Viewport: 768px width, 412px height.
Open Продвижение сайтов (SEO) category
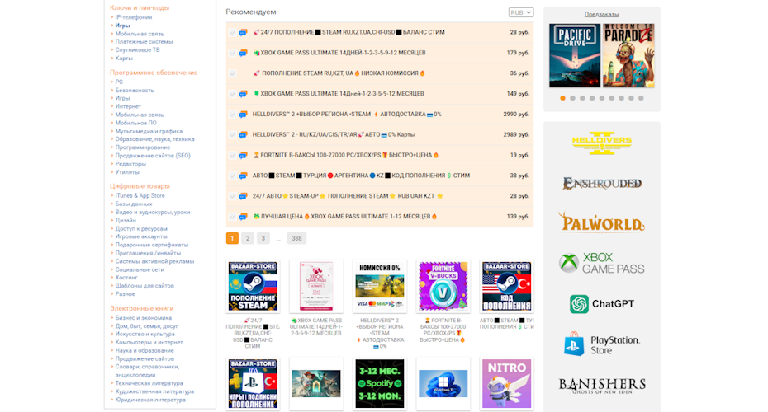pyautogui.click(x=153, y=156)
